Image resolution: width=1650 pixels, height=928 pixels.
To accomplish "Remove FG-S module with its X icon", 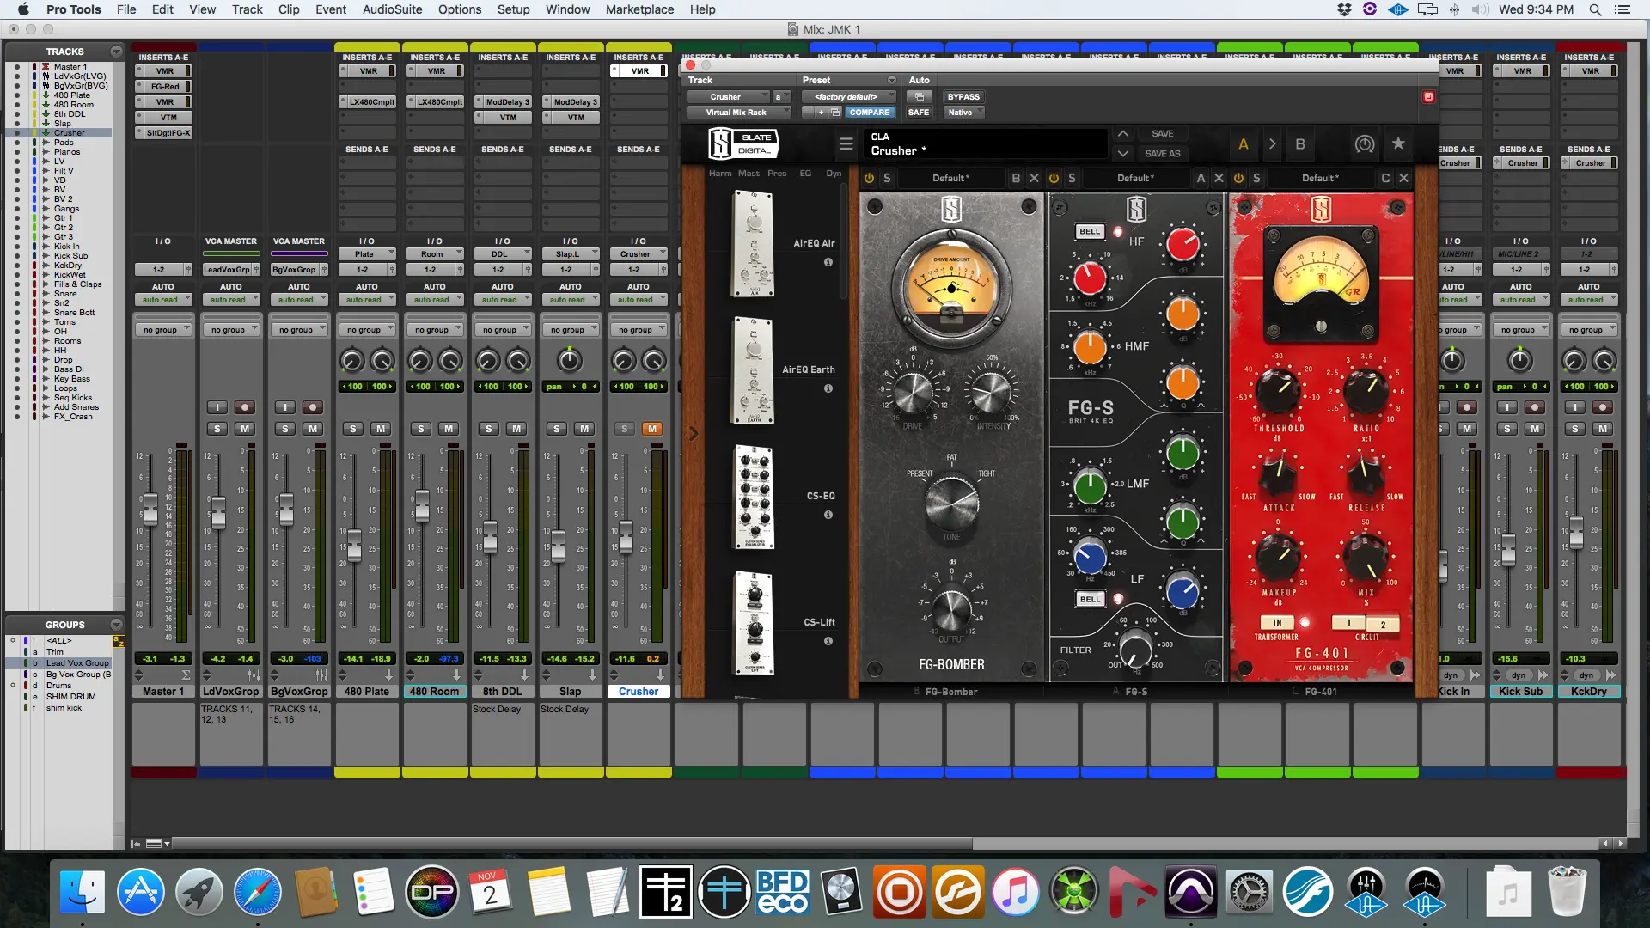I will tap(1219, 178).
